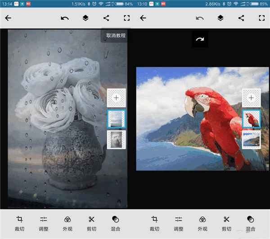270x239 pixels.
Task: Tap back arrow in left phone screen
Action: point(8,18)
